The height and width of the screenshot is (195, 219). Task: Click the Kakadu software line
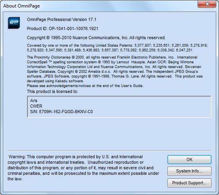coord(55,81)
